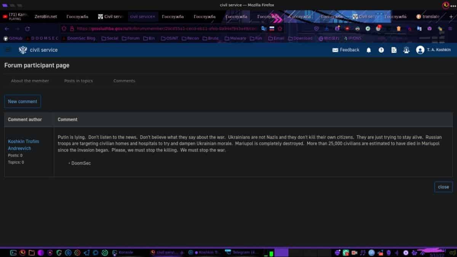Click the notifications bell icon
The width and height of the screenshot is (457, 257).
pos(369,50)
